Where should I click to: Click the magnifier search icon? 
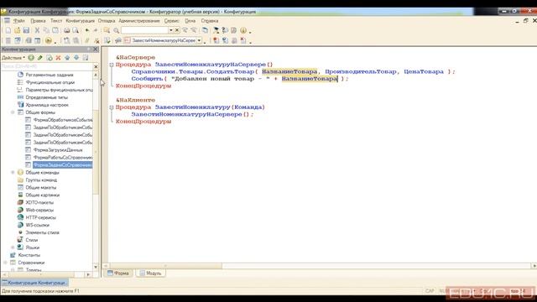pos(116,30)
